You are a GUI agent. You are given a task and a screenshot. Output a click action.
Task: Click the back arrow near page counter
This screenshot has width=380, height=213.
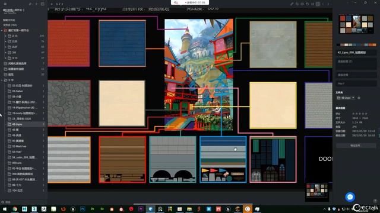(x=52, y=4)
